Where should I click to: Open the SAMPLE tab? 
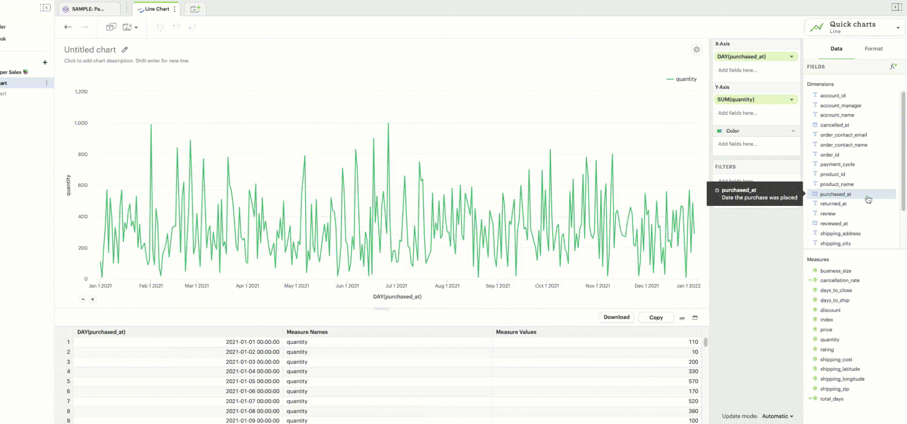tap(88, 9)
